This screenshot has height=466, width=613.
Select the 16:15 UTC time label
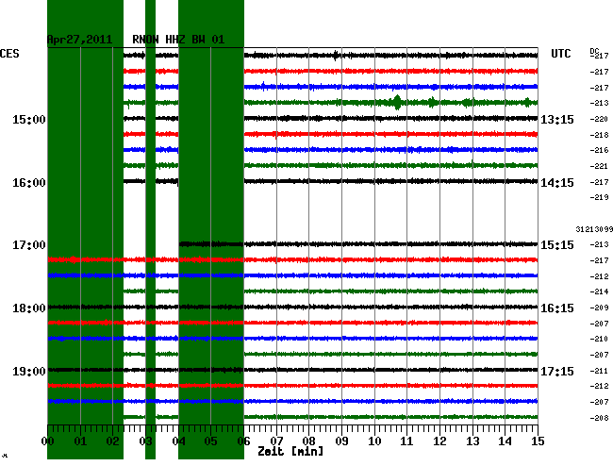557,308
